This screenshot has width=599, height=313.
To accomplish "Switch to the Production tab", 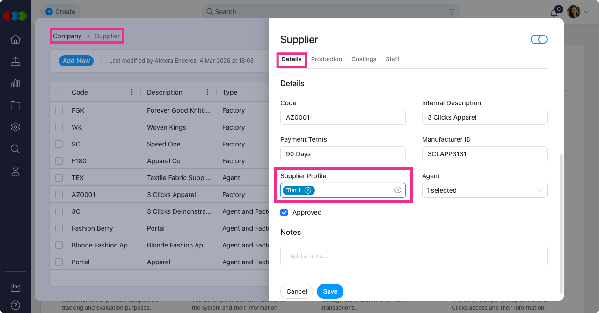I will click(326, 59).
